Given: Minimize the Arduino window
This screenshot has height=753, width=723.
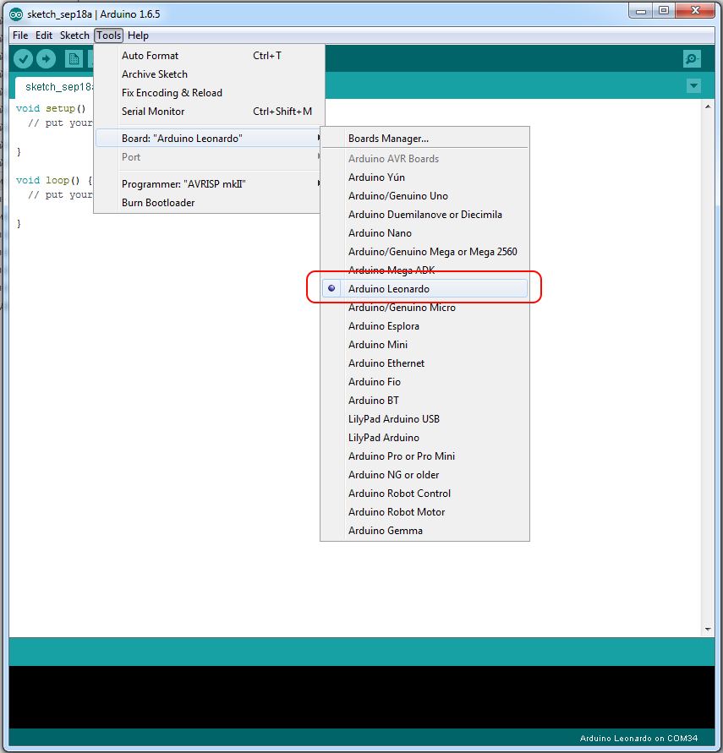Looking at the screenshot, I should (641, 10).
